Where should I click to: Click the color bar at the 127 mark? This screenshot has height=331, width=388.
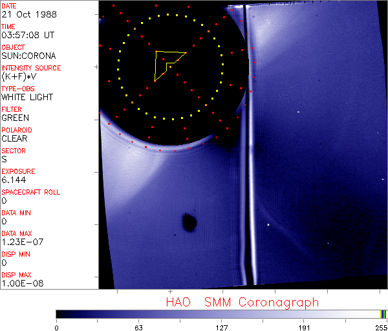221,314
